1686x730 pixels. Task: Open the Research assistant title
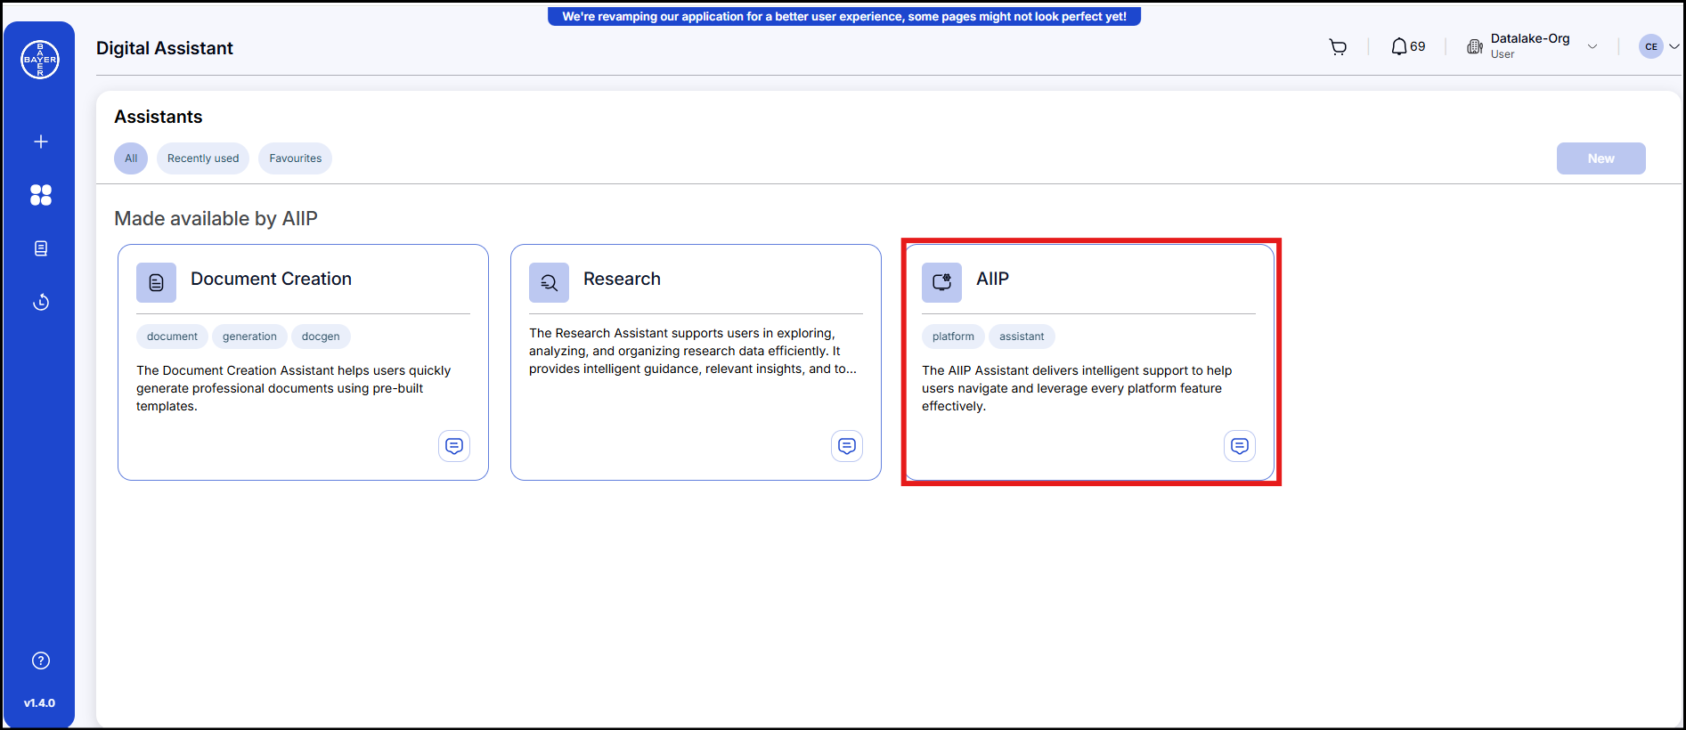tap(622, 279)
